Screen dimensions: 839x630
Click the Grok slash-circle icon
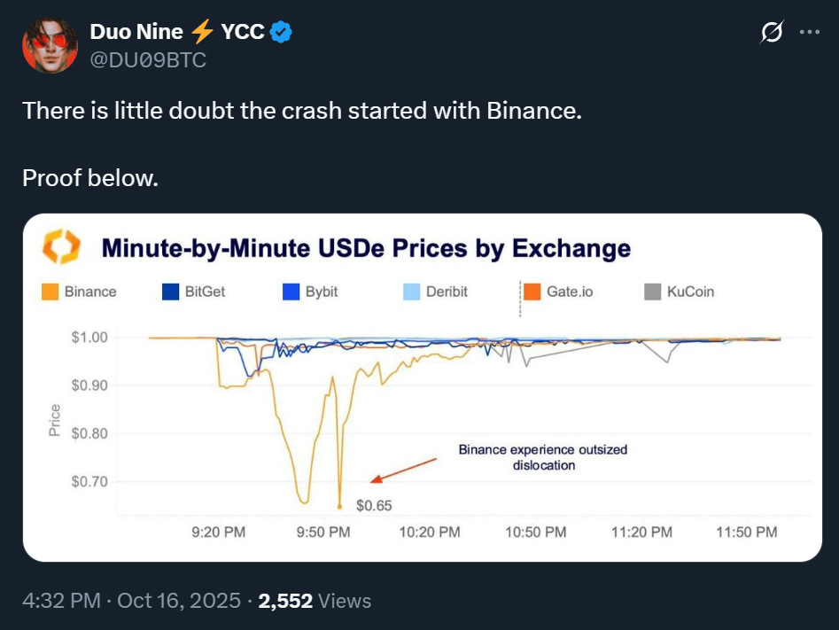pos(772,33)
